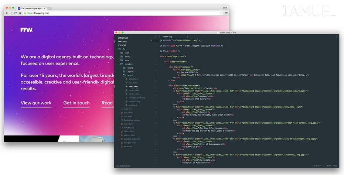Click the OPEN FILES sidebar heading
Image resolution: width=344 pixels, height=175 pixels.
[x=123, y=38]
